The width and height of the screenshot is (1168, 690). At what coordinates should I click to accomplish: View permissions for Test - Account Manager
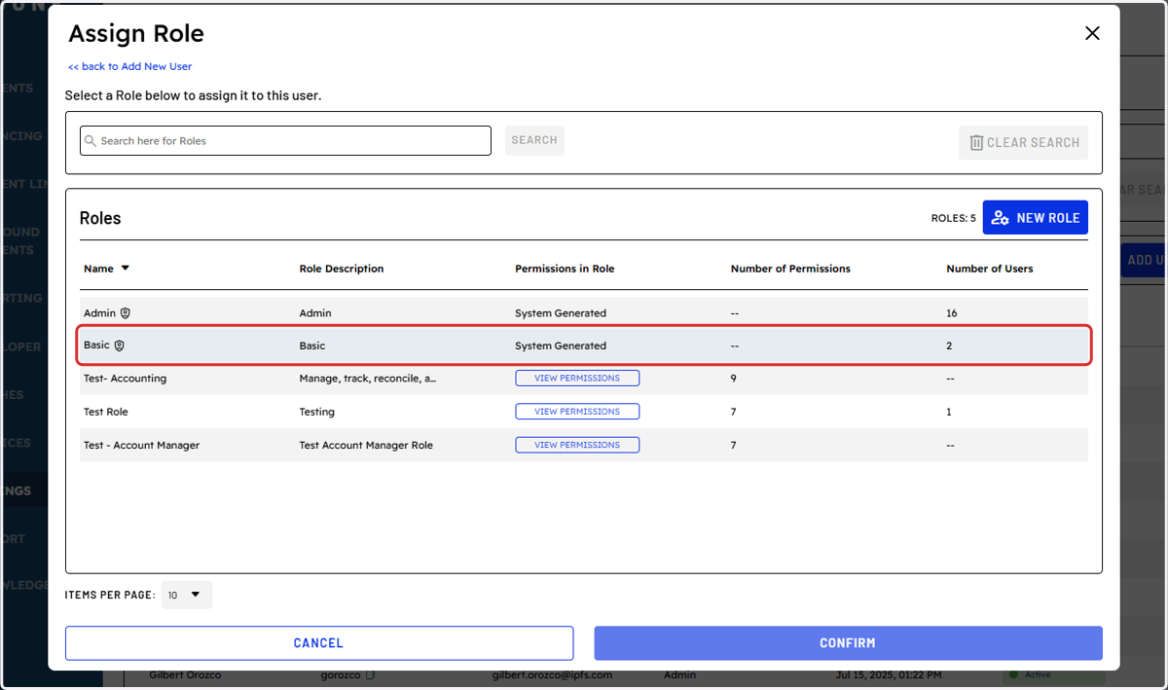577,445
